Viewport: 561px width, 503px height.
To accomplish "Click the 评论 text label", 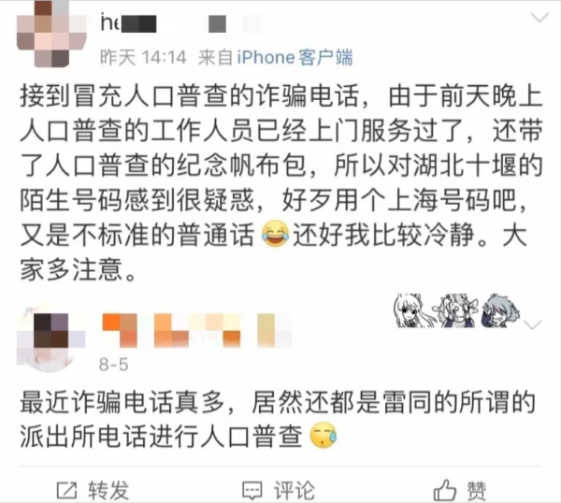I will (x=295, y=491).
